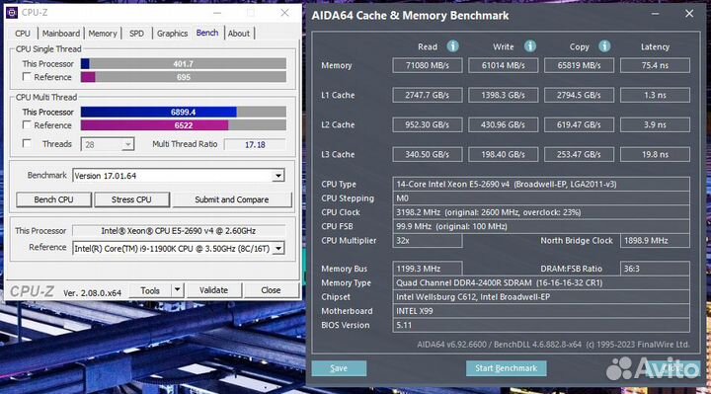The width and height of the screenshot is (711, 394).
Task: Click Memory Write value 61014 MB/s
Action: click(x=503, y=65)
